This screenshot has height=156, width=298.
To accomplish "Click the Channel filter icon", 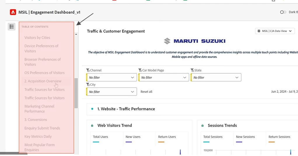I will pyautogui.click(x=88, y=70).
